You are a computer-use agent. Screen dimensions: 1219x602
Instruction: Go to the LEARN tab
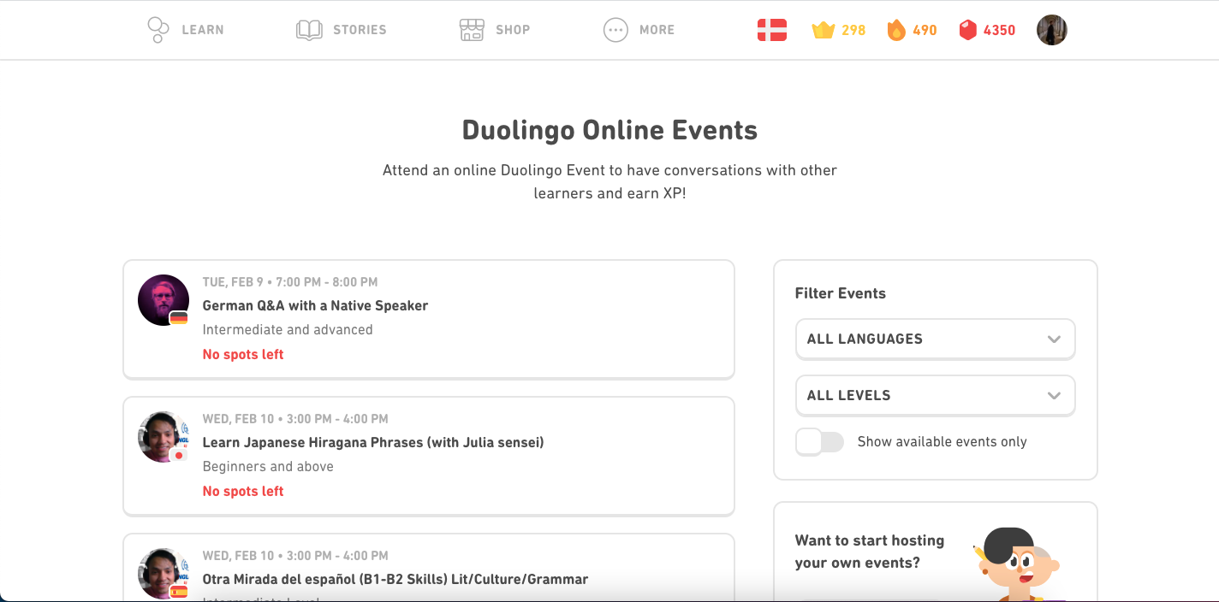pyautogui.click(x=186, y=30)
